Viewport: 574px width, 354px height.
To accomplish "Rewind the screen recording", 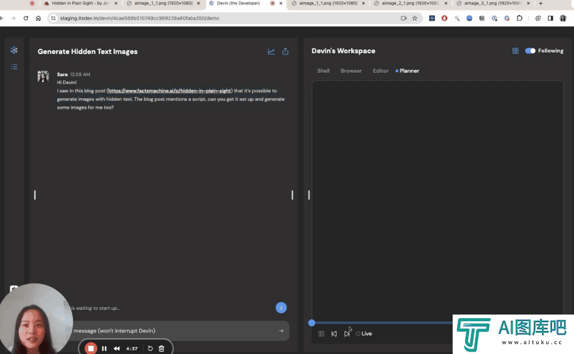I will tap(116, 349).
